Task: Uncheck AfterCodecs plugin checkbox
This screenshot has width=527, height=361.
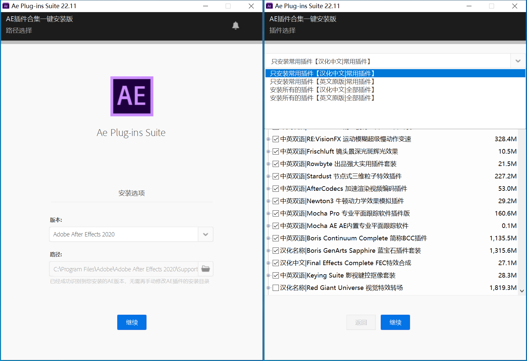Action: coord(276,189)
